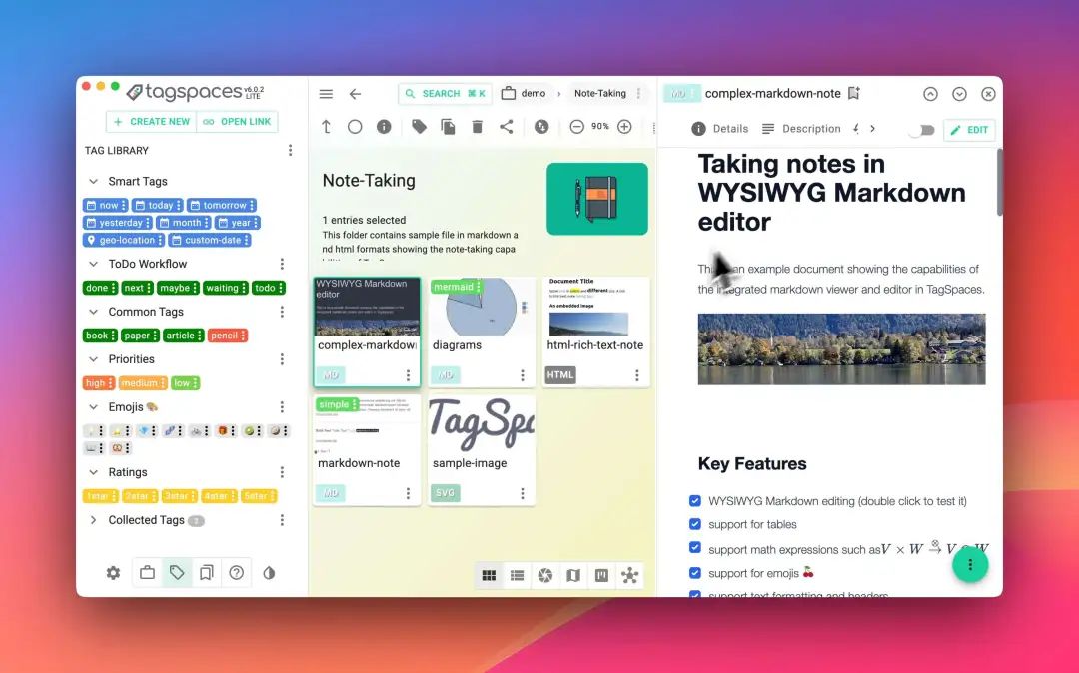Open the Description tab

tap(801, 129)
